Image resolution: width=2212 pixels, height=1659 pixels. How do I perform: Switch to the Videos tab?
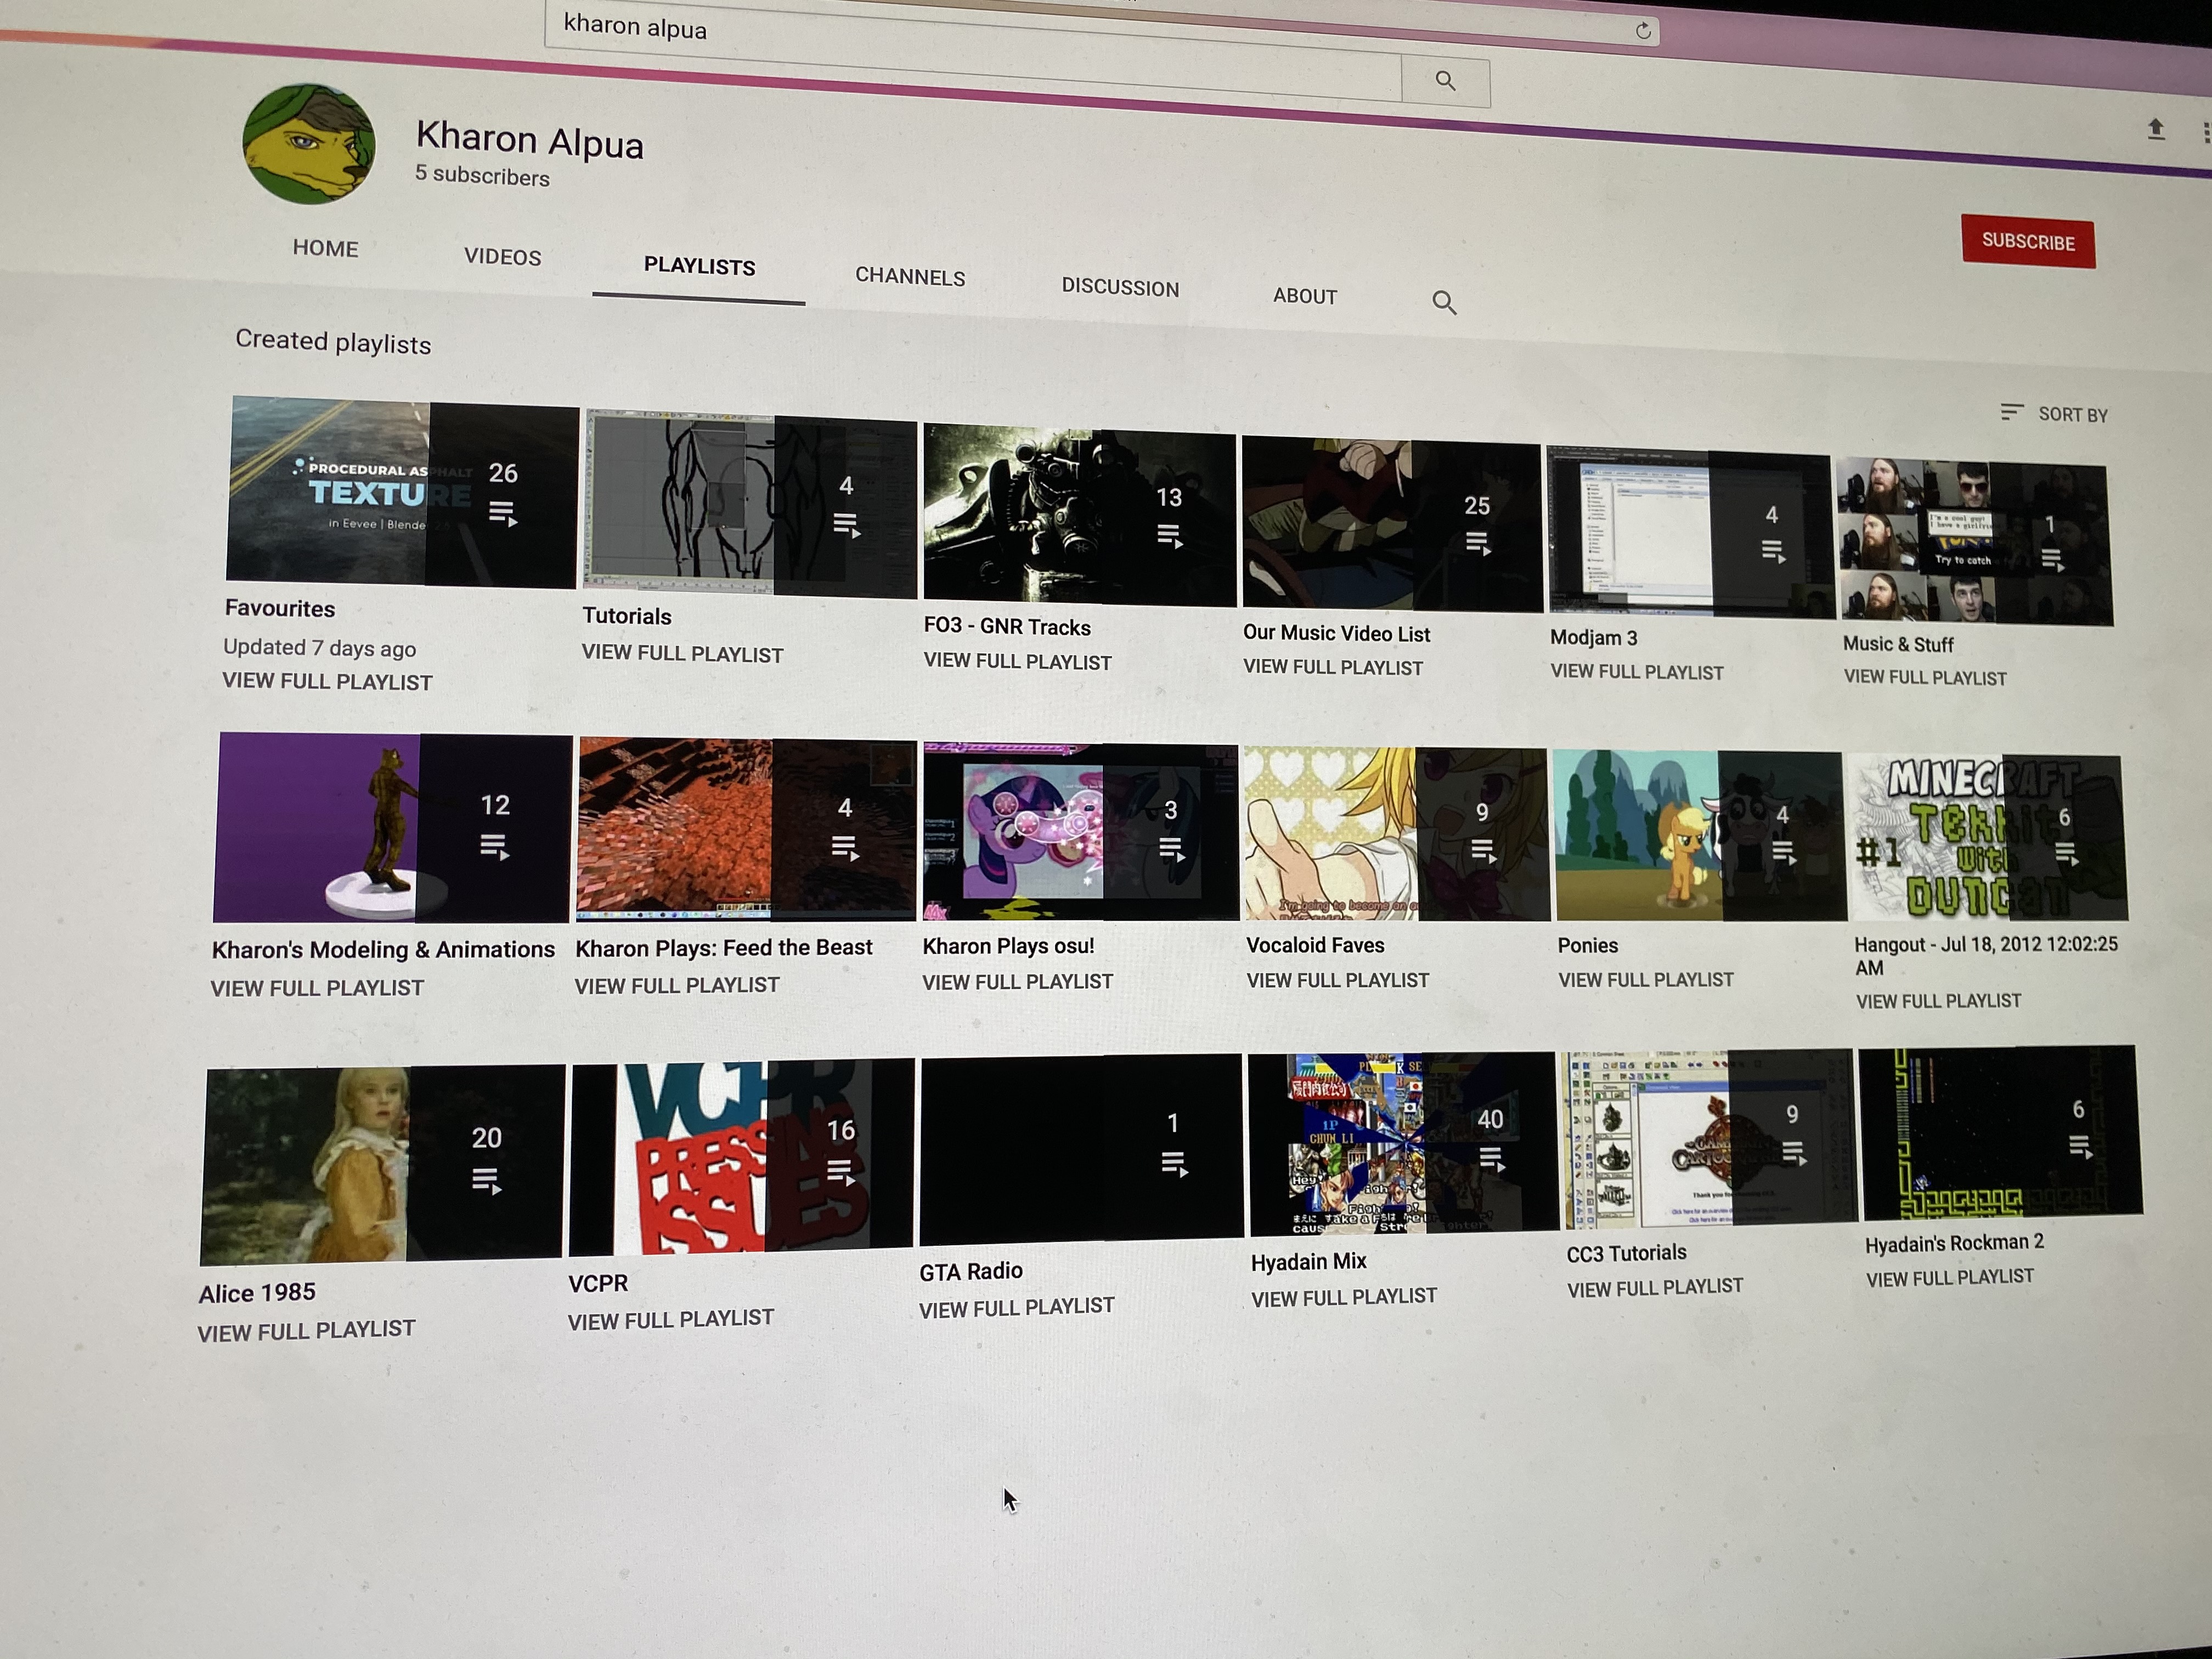coord(502,257)
